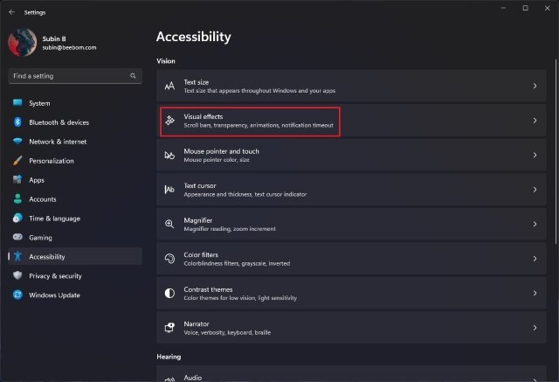The image size is (559, 382).
Task: Click the Gaming controller icon
Action: click(x=17, y=237)
